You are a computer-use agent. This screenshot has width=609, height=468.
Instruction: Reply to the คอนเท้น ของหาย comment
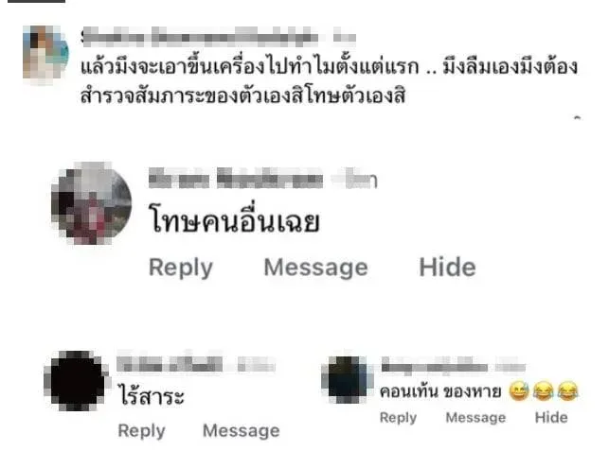point(398,418)
